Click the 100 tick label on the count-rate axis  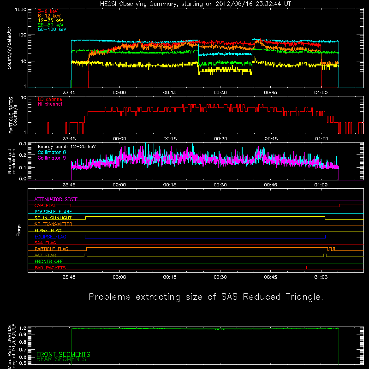(22, 35)
